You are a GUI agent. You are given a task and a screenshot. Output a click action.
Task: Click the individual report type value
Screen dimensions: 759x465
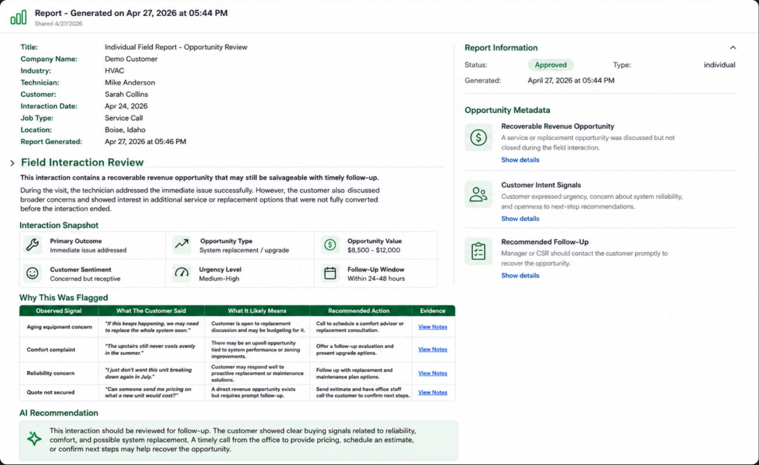point(719,65)
